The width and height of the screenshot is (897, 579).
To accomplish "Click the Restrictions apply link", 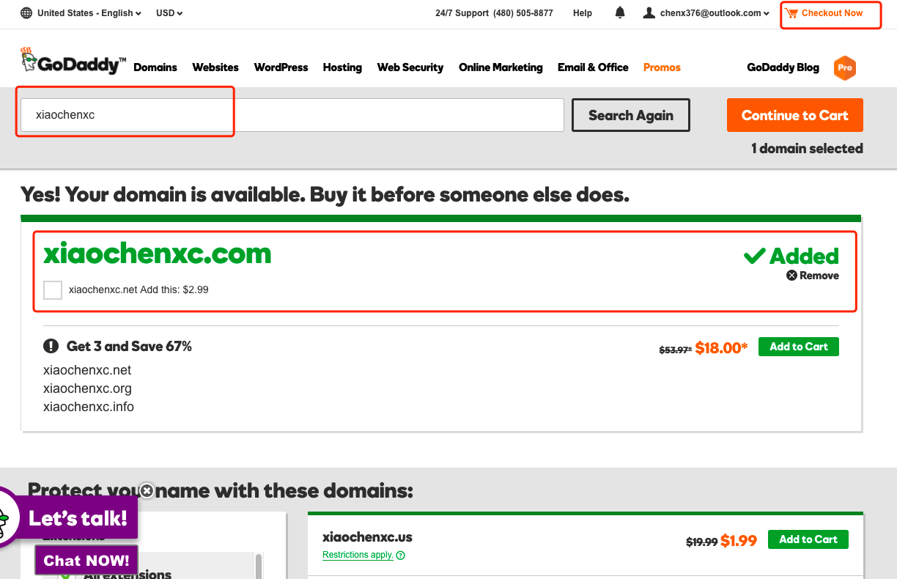I will tap(358, 555).
